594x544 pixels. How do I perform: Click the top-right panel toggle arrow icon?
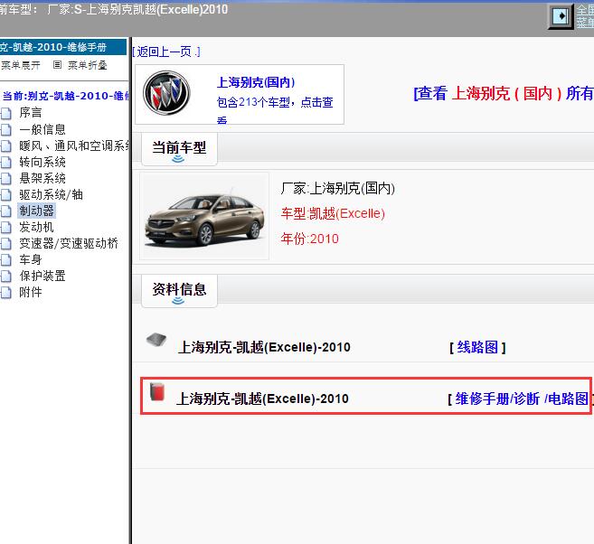pos(561,16)
